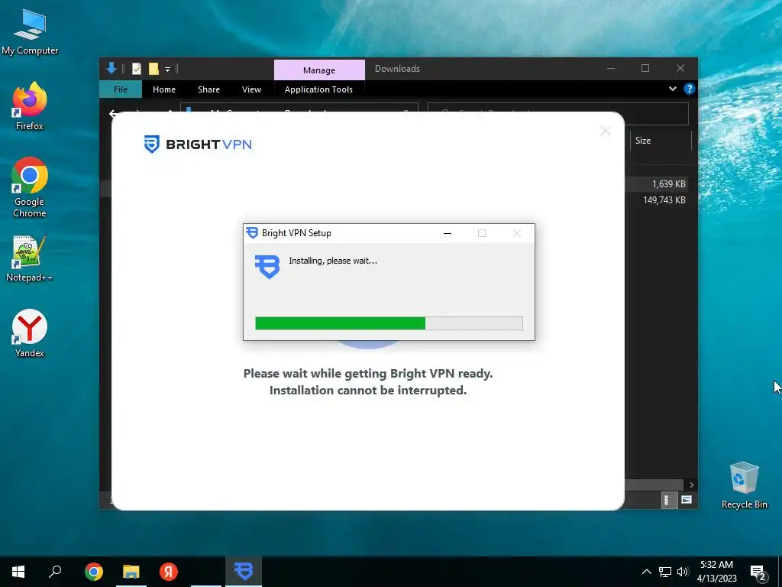Show hidden system tray icons

coord(646,572)
